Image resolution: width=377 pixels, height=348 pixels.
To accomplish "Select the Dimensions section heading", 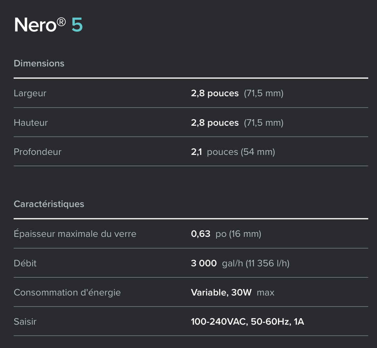I will pyautogui.click(x=39, y=63).
